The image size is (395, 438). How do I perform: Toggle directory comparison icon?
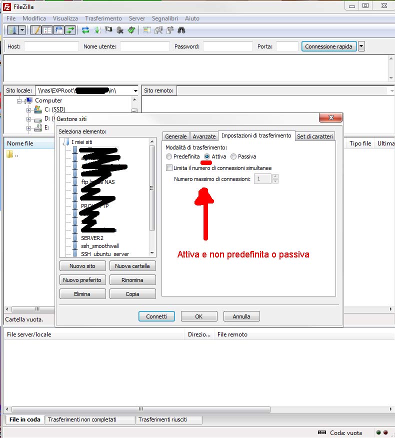point(158,30)
